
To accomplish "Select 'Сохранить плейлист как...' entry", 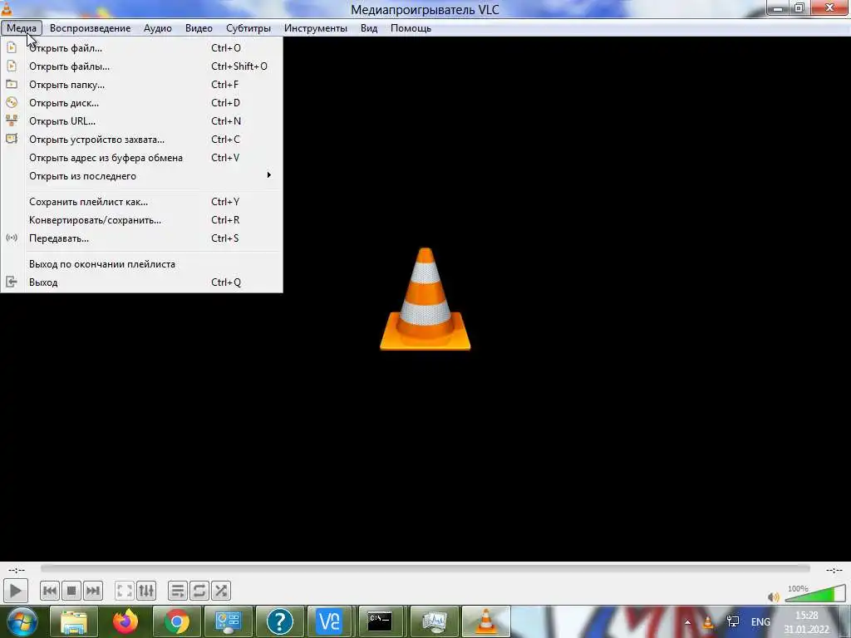I will tap(141, 202).
